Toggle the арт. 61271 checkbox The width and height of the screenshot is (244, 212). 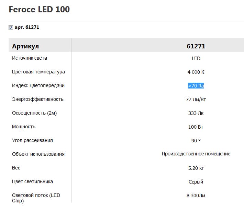coord(11,28)
